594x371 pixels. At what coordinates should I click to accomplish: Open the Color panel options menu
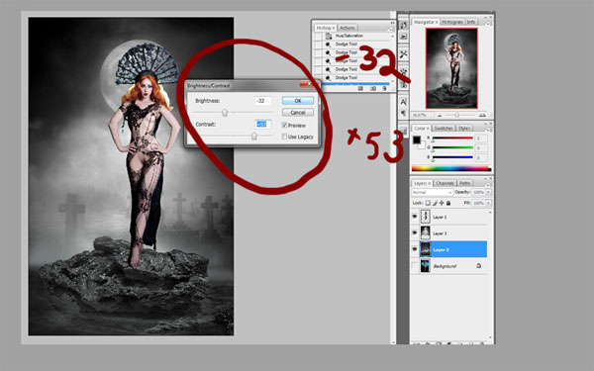coord(489,131)
